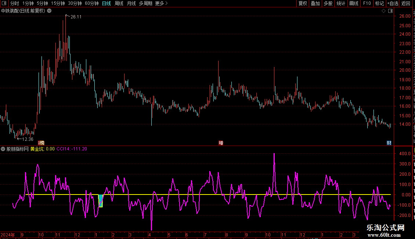Click the 标记 mark button
The height and width of the screenshot is (239, 415).
pyautogui.click(x=379, y=3)
